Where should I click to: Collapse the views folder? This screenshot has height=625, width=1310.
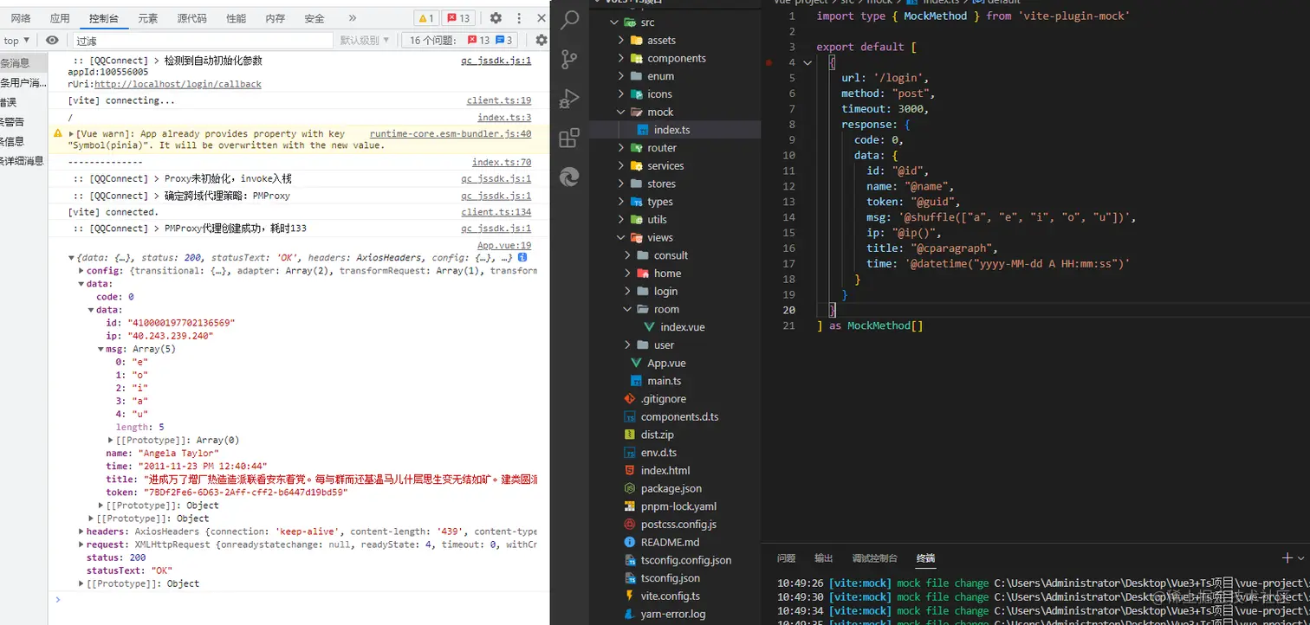[x=620, y=237]
